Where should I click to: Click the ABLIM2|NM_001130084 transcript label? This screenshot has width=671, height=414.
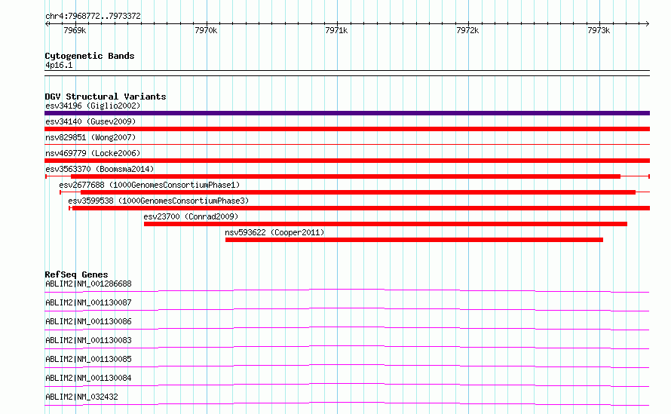click(88, 378)
